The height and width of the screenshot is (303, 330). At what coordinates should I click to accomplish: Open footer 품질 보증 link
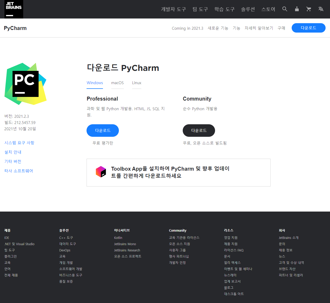[66, 282]
